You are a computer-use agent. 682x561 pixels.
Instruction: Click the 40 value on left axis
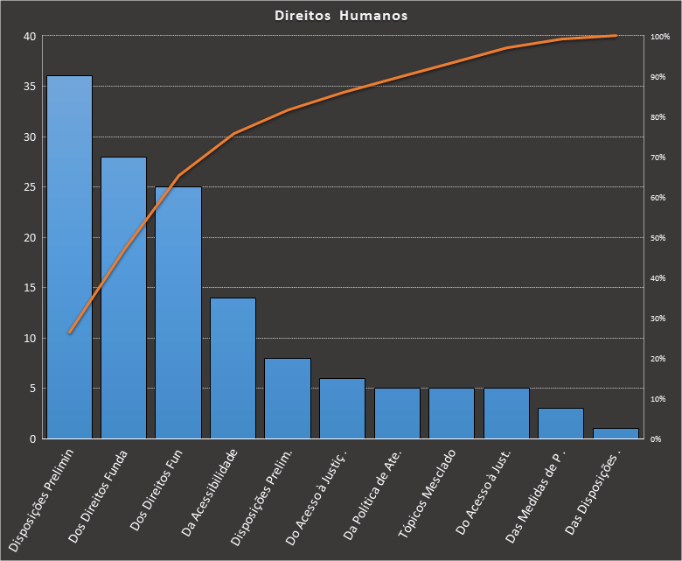pos(30,36)
